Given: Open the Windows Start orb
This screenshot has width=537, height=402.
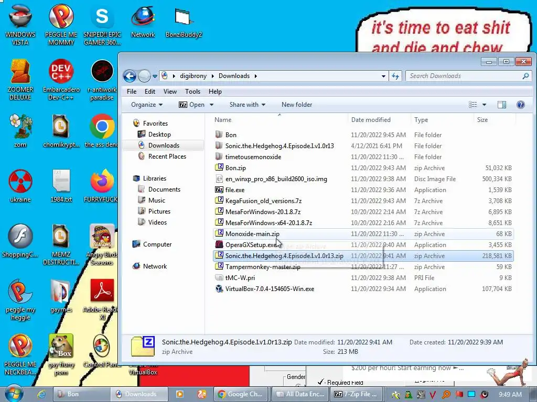Looking at the screenshot, I should pyautogui.click(x=14, y=394).
